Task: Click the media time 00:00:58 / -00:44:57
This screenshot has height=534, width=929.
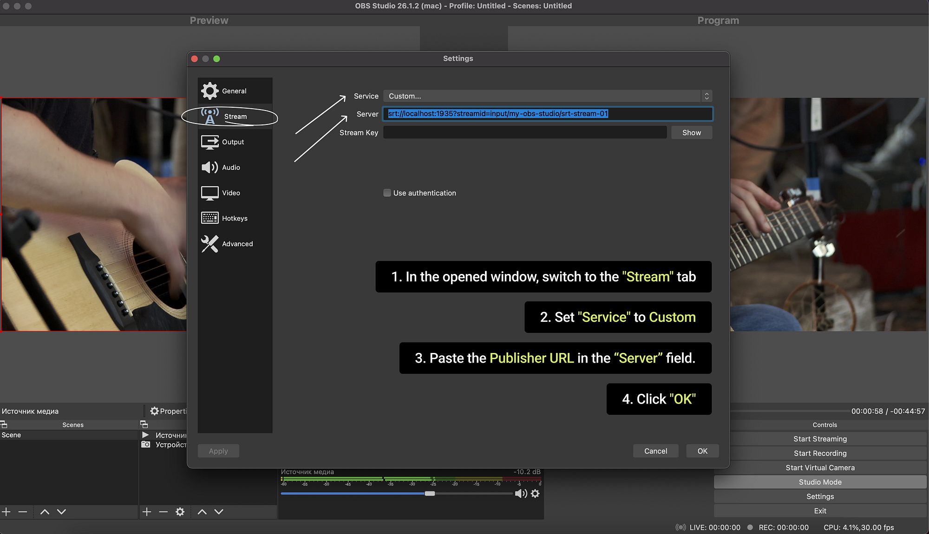Action: pyautogui.click(x=888, y=411)
